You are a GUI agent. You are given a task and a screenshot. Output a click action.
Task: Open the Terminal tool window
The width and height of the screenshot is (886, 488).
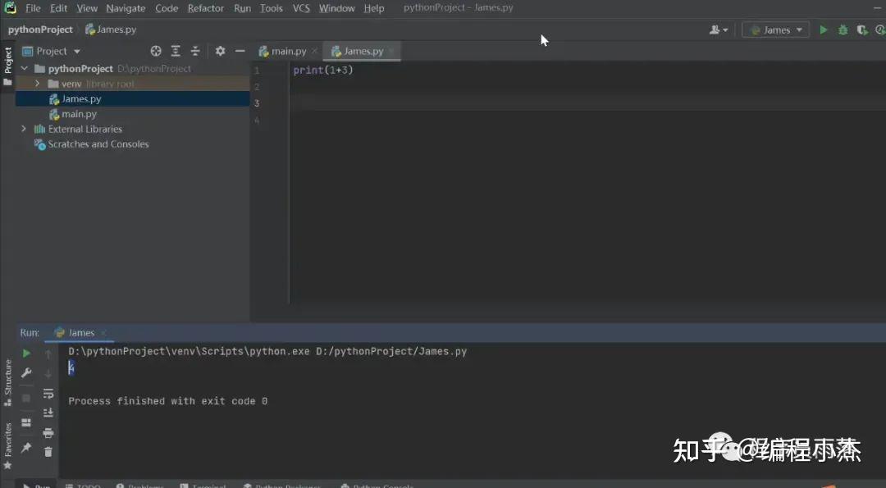tap(203, 486)
